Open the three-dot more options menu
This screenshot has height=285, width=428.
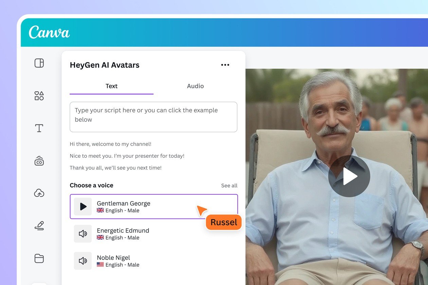tap(225, 65)
